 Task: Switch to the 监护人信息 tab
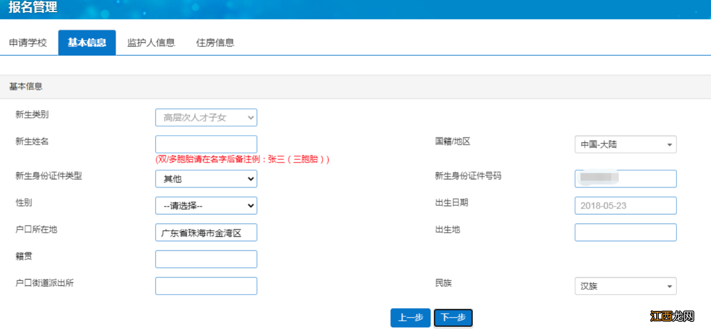pos(151,43)
